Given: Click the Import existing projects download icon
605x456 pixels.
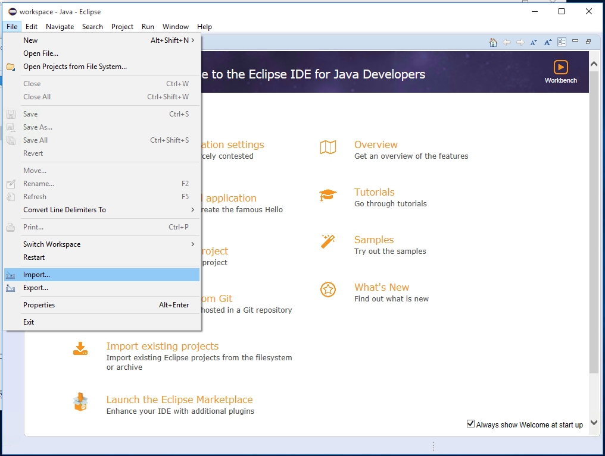Looking at the screenshot, I should (80, 348).
